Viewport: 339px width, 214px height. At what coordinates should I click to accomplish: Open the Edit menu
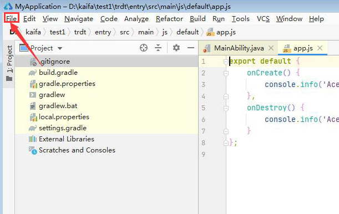[29, 19]
